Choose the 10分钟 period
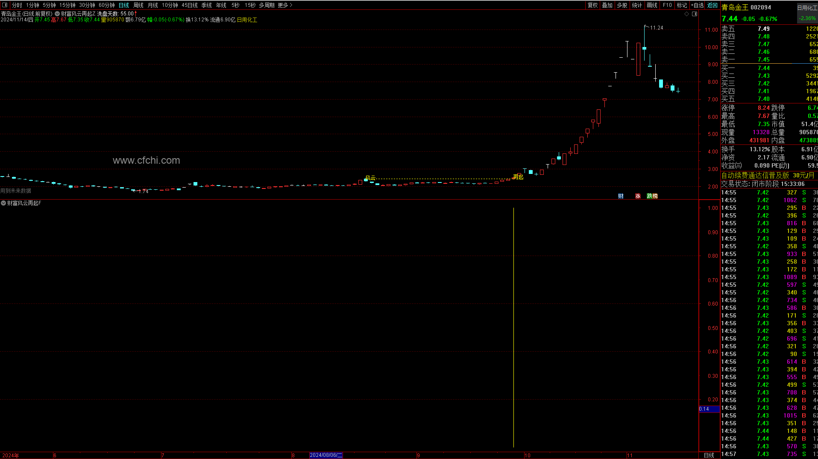 point(170,5)
